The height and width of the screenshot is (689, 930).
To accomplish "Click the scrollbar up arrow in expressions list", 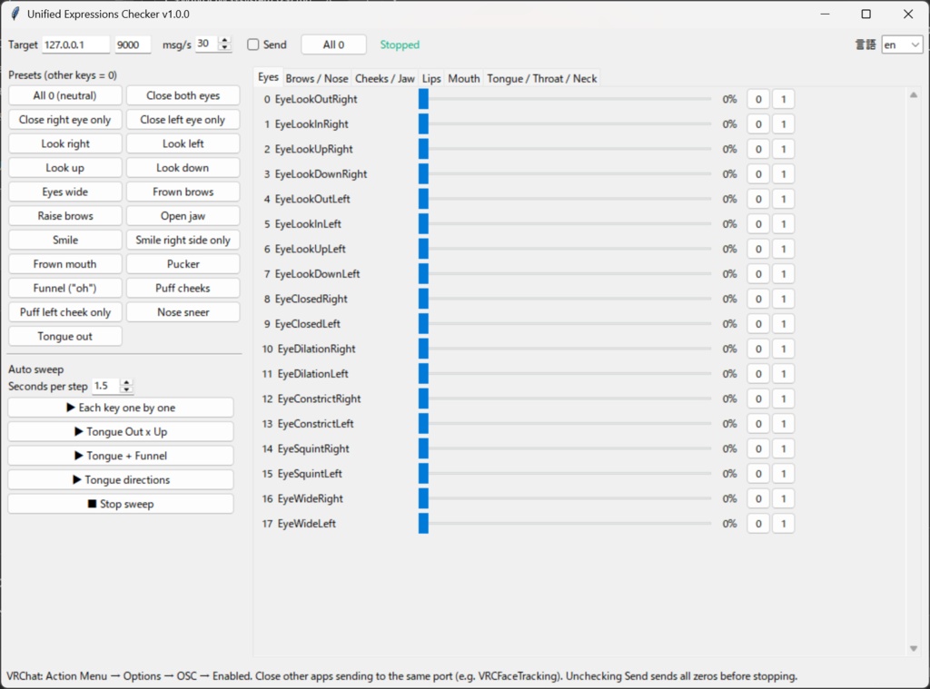I will pyautogui.click(x=914, y=95).
